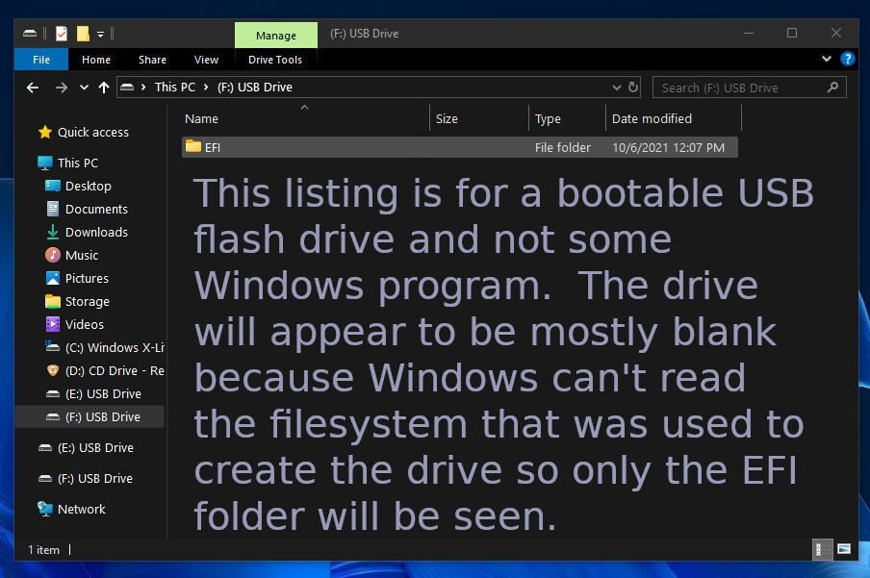Sort by Date modified column header

674,118
